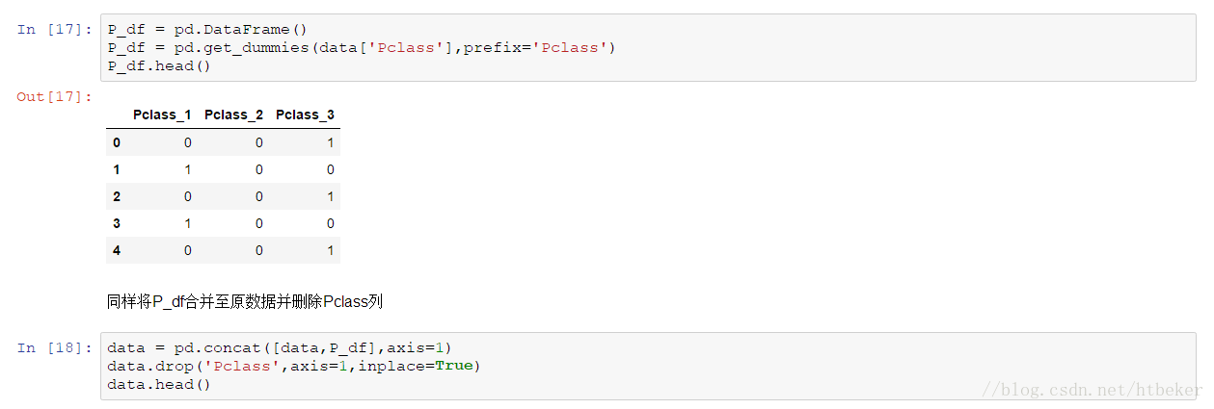Select row index 3 in output table
The height and width of the screenshot is (409, 1214).
click(x=117, y=223)
